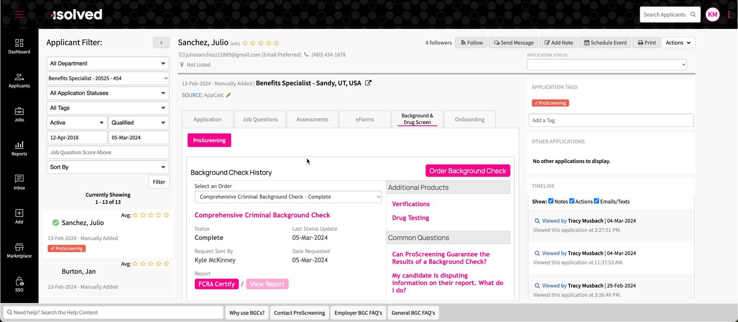This screenshot has width=738, height=322.
Task: Open the Job Questions tab
Action: pos(260,119)
